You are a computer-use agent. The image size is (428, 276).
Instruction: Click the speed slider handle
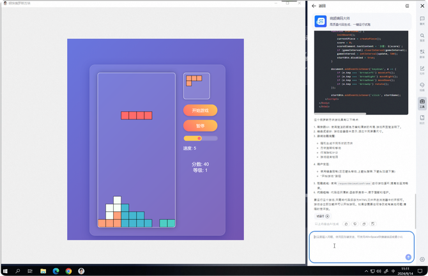(x=199, y=139)
